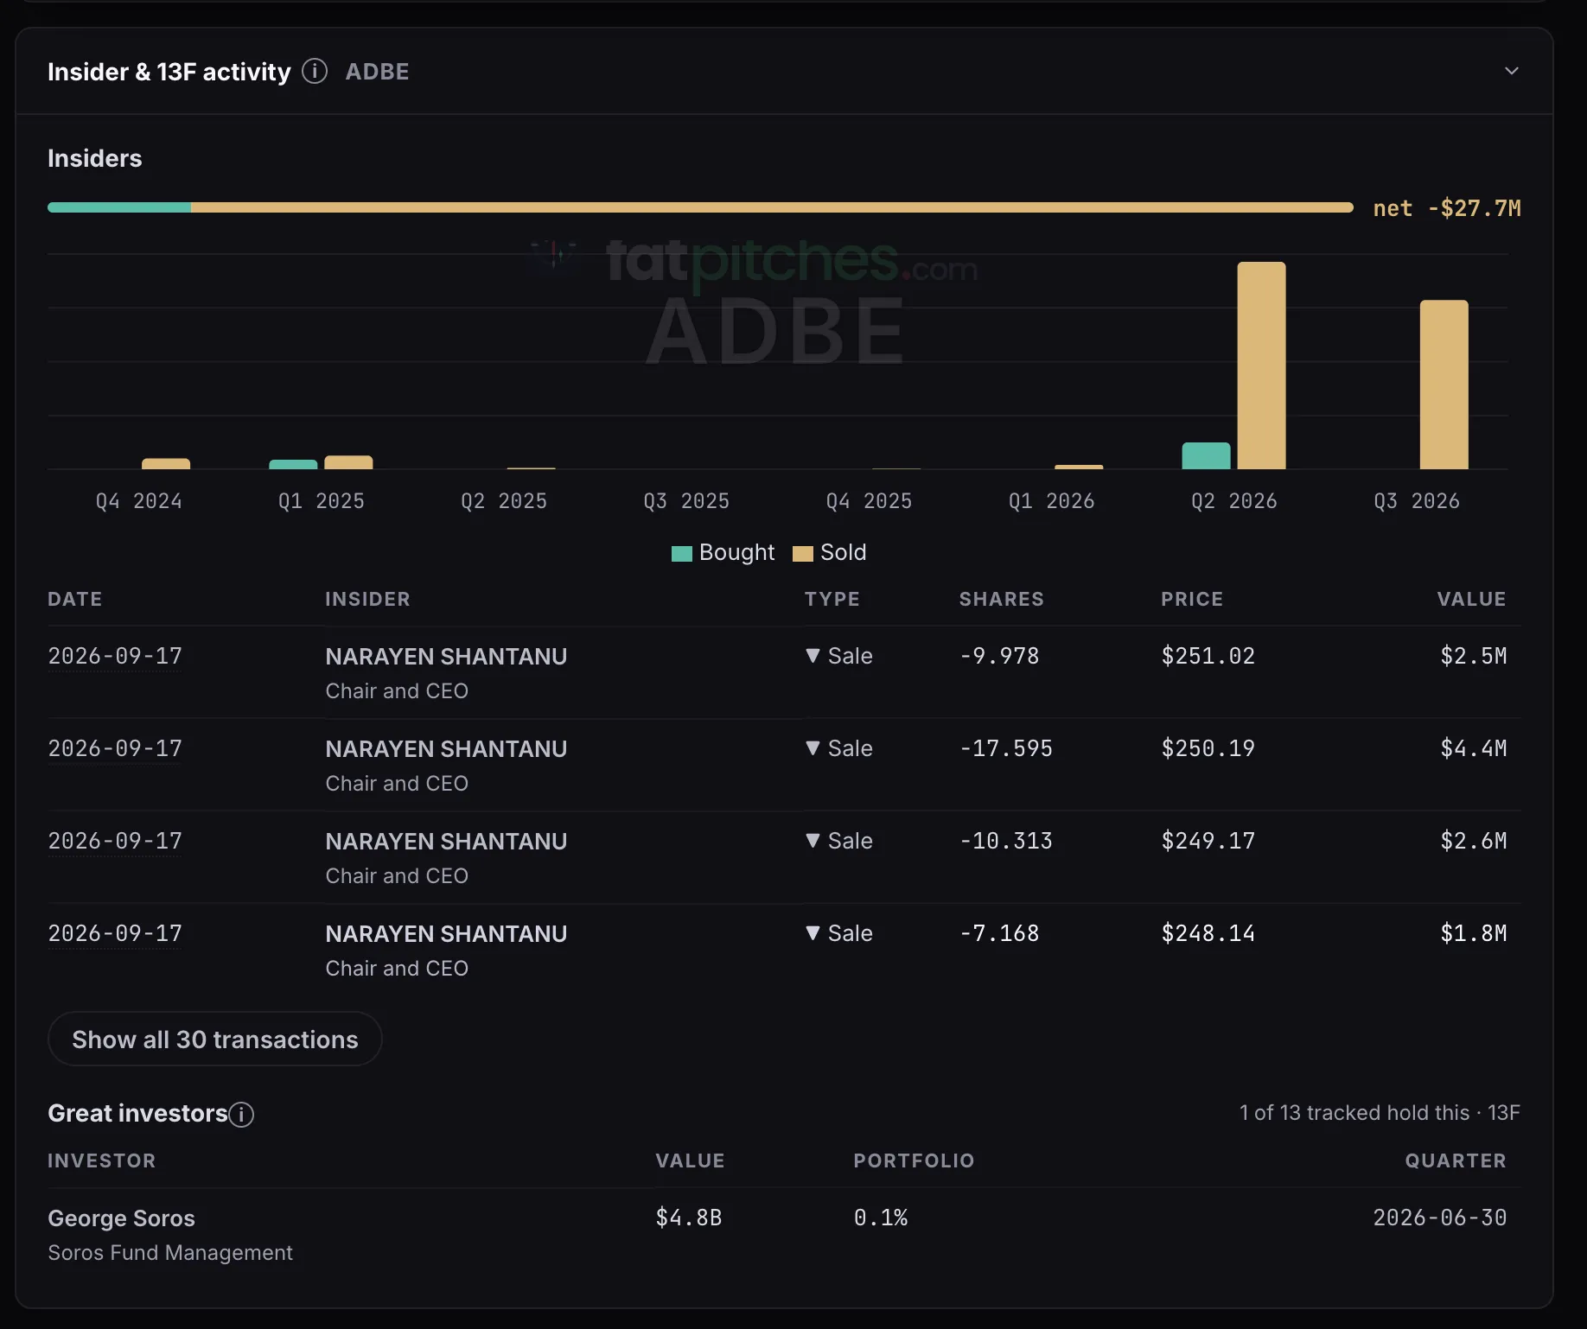Open info icon beside Insider & 13F activity
Screen dimensions: 1587x1329
pyautogui.click(x=315, y=71)
